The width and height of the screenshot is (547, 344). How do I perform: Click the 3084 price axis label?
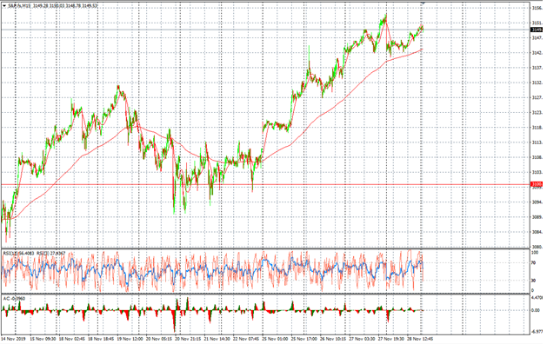[537, 232]
